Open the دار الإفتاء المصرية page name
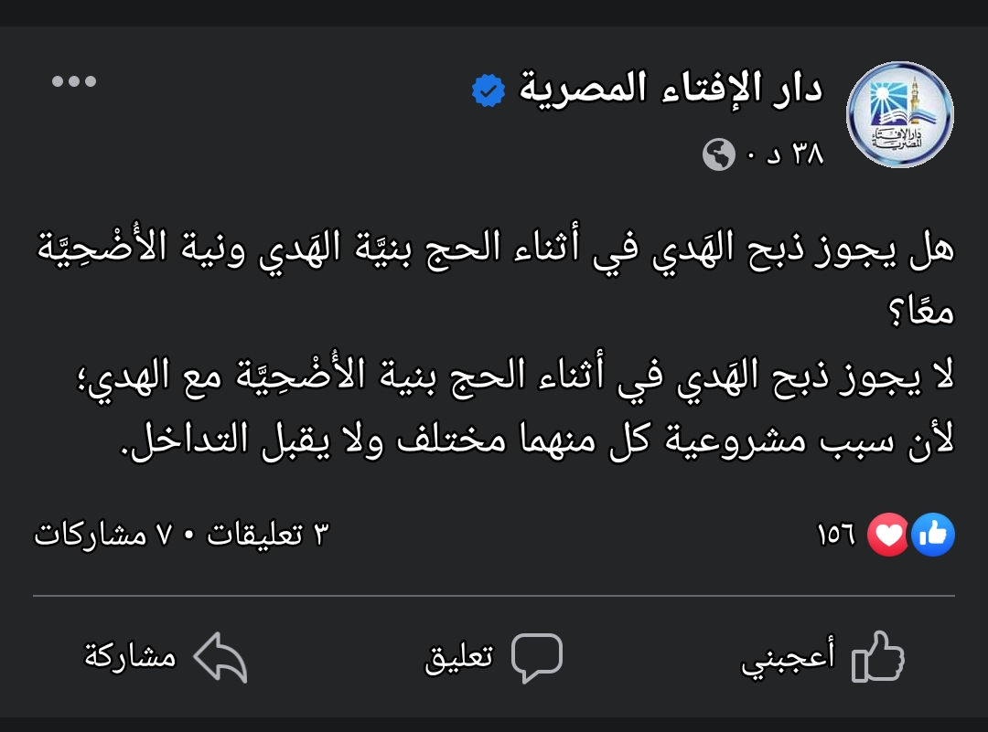 tap(671, 89)
